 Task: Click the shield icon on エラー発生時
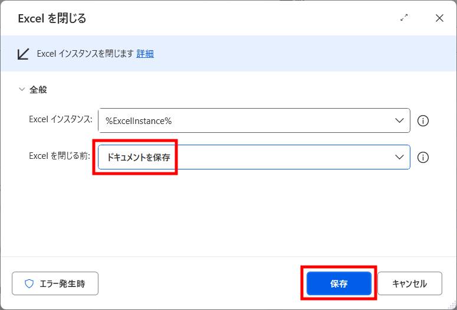click(29, 283)
